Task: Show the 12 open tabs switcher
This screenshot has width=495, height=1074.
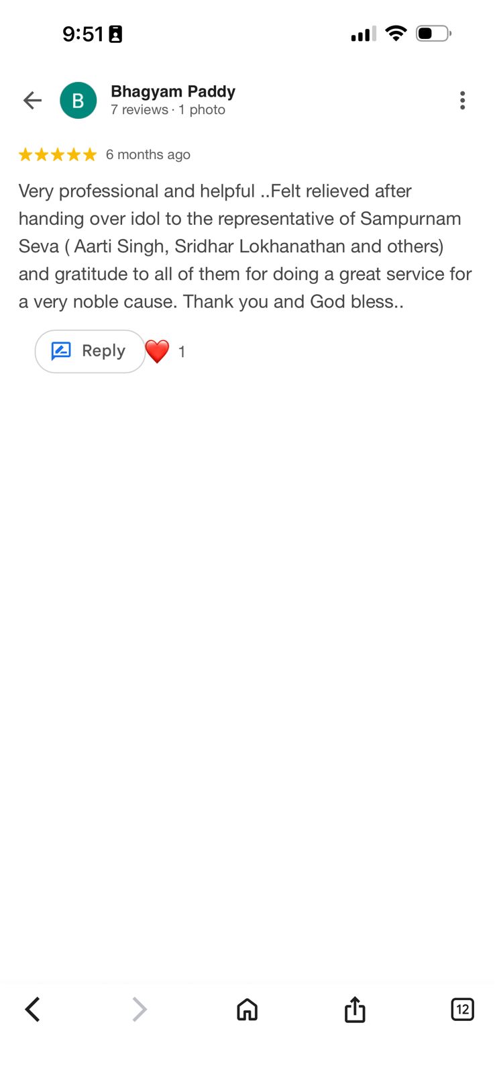Action: tap(462, 1009)
